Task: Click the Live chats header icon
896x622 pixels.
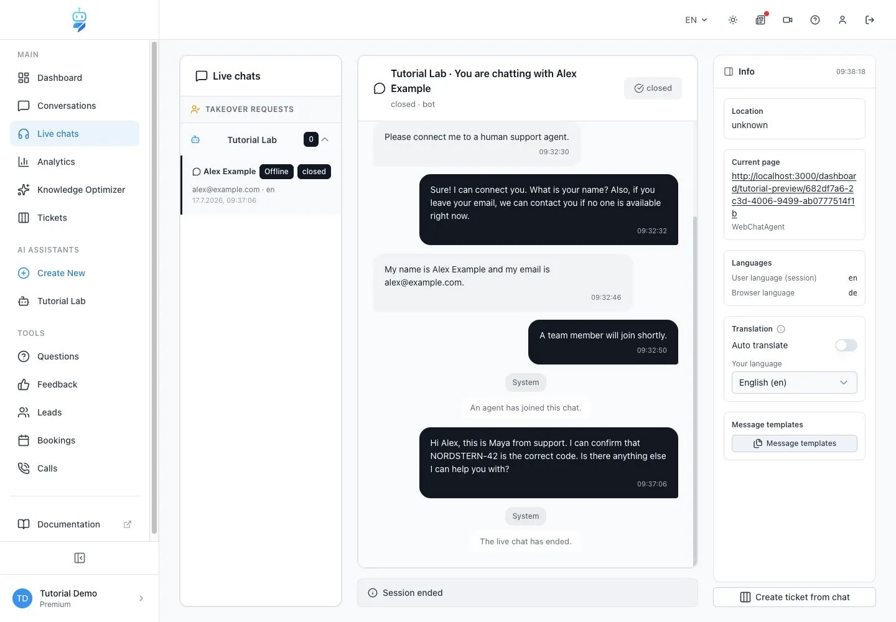Action: 201,76
